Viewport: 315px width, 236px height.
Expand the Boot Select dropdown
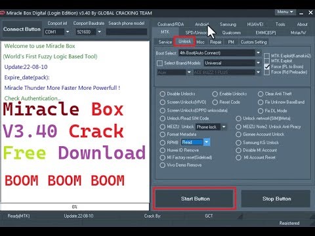point(258,53)
